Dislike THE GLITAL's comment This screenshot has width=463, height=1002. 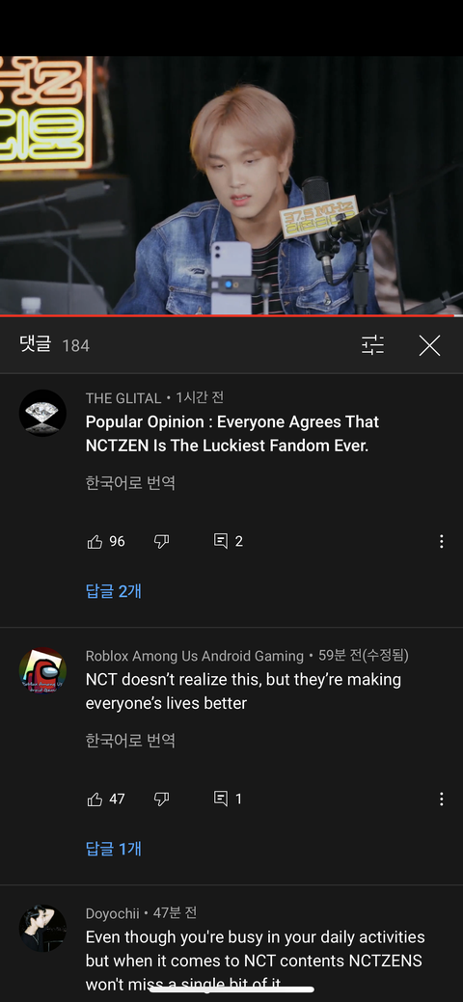coord(162,542)
